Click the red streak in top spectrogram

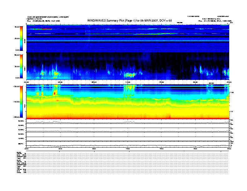pos(47,29)
